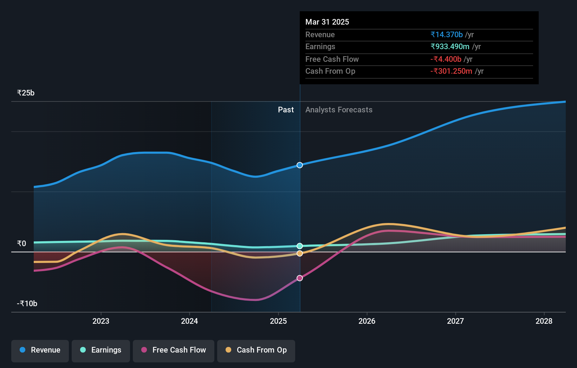Click the Revenue row label in tooltip
Screen dimensions: 577x368
tap(320, 34)
